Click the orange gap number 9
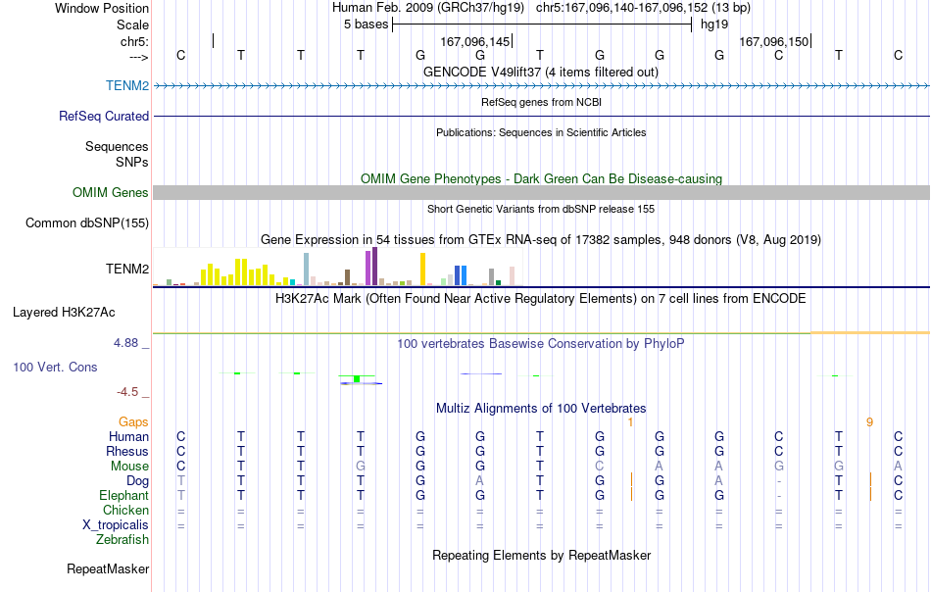Screen dimensions: 931x592 [869, 422]
